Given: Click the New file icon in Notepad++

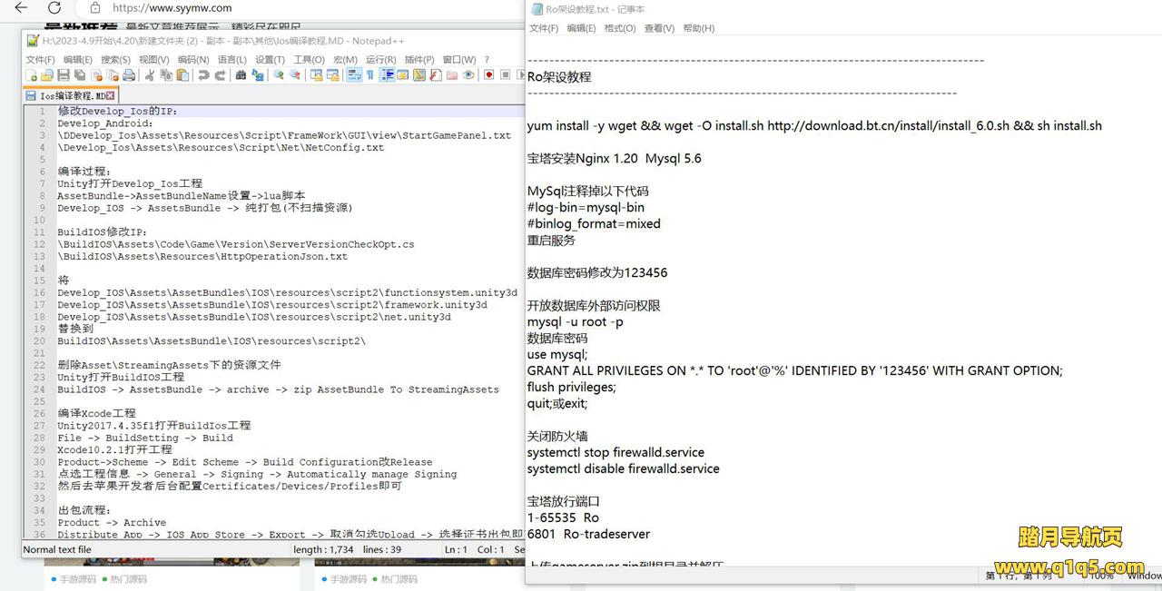Looking at the screenshot, I should pos(32,75).
